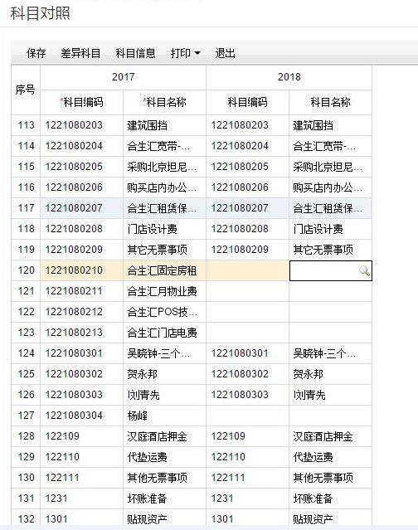Click 2018 code 122109
This screenshot has height=530, width=418.
(x=228, y=436)
